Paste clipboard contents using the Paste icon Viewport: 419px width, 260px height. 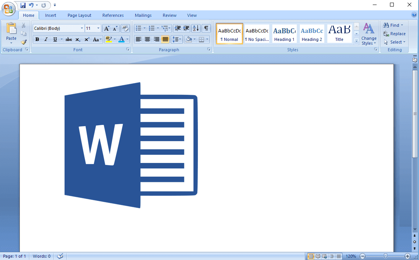11,28
